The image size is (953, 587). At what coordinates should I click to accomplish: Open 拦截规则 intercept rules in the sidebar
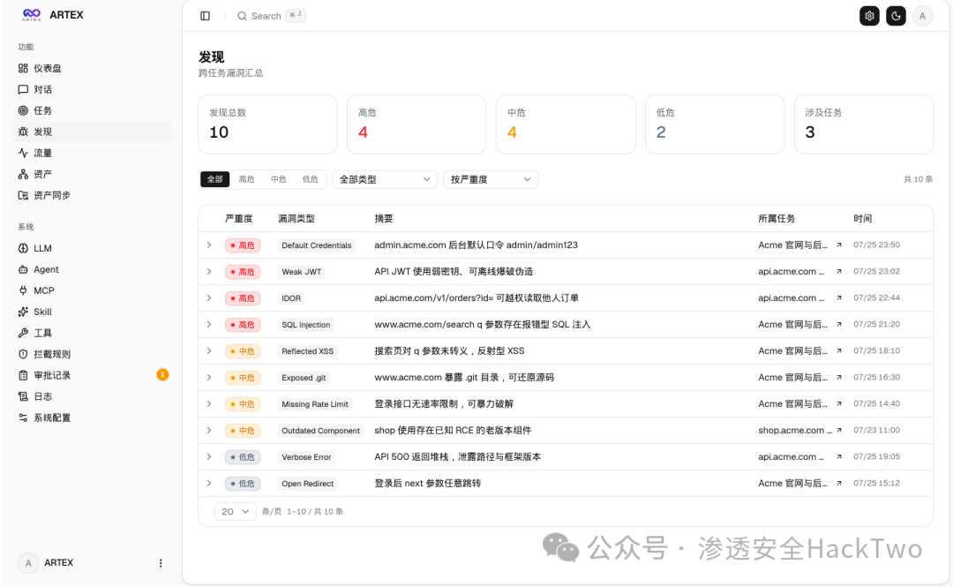(92, 354)
